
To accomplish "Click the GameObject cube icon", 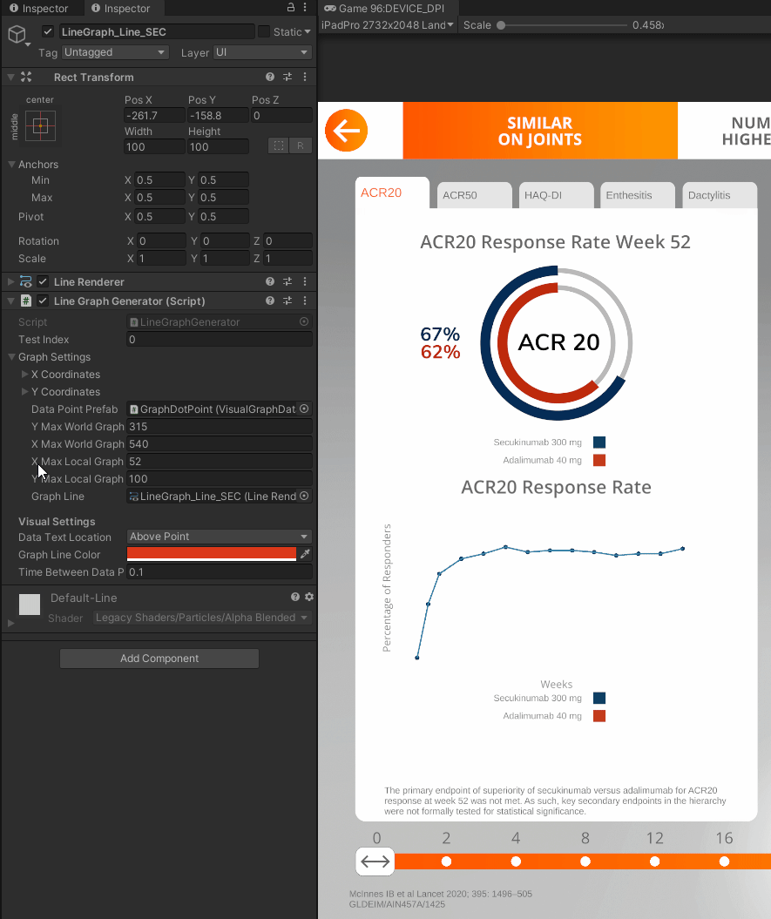I will click(x=17, y=34).
